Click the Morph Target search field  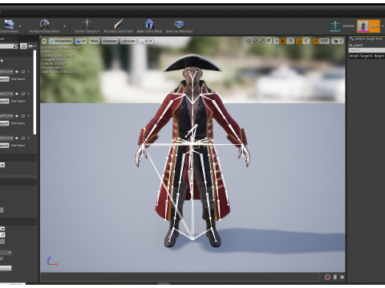(367, 50)
